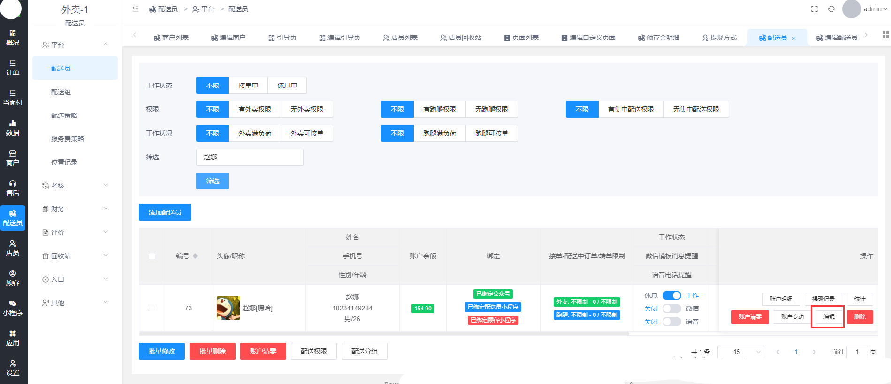Viewport: 891px width, 384px height.
Task: Enable the 微信 notification switch
Action: pyautogui.click(x=671, y=309)
